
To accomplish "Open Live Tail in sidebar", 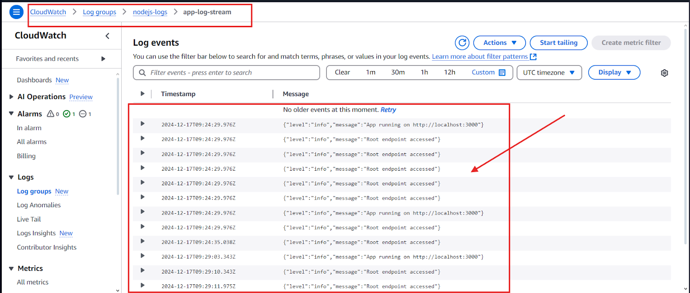I will tap(29, 219).
